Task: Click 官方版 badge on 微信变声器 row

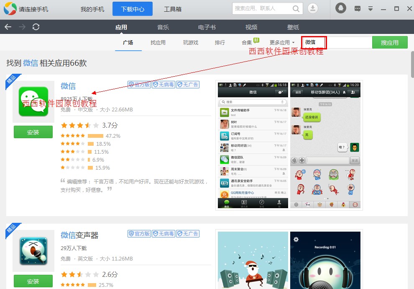Action: (x=139, y=234)
